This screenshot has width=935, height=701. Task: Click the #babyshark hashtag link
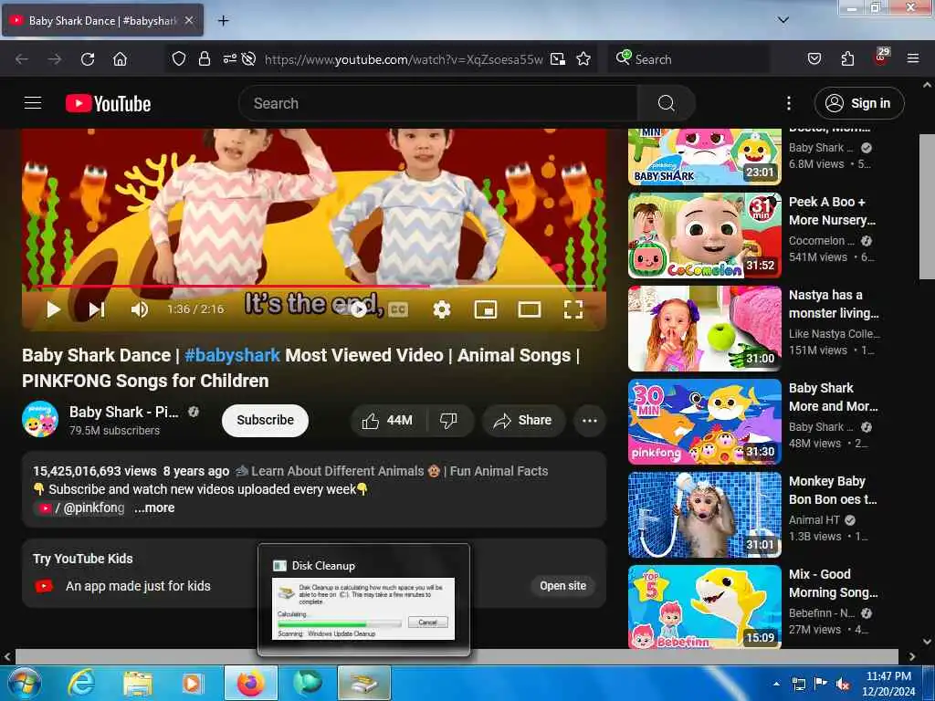click(232, 355)
